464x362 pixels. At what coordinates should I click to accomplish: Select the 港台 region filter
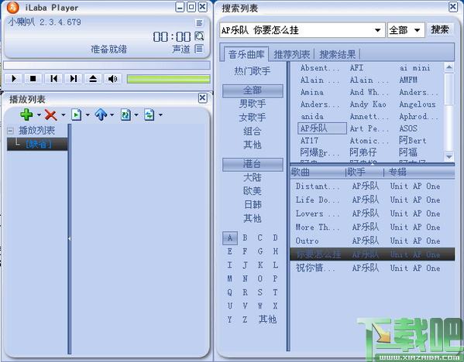click(253, 164)
